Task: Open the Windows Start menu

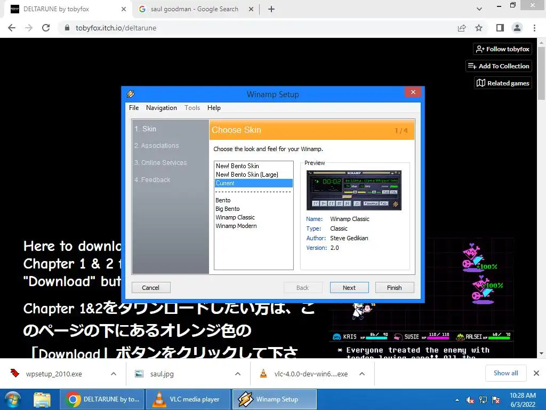Action: [x=12, y=399]
